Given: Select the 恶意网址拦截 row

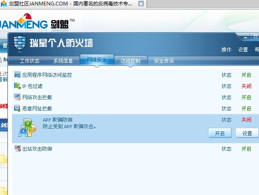Looking at the screenshot, I should 136,109.
